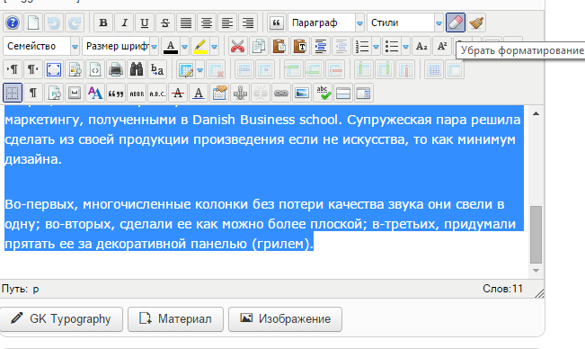This screenshot has height=349, width=585.
Task: Mark text as abbreviation (ABBR)
Action: [137, 94]
